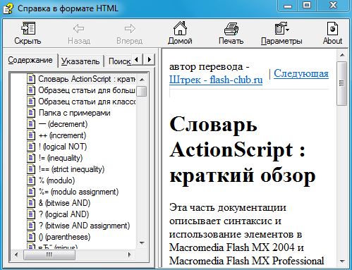Click the help icon in the title bar
The width and height of the screenshot is (352, 270).
[x=8, y=8]
